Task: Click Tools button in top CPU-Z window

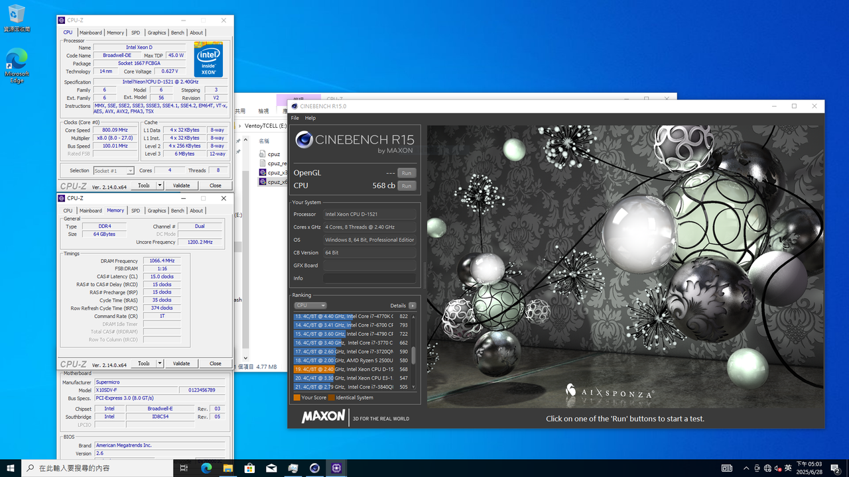Action: tap(144, 185)
